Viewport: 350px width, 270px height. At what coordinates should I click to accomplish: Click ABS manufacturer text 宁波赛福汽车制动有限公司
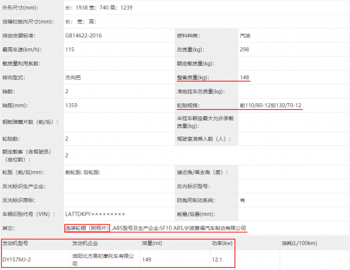[x=215, y=228]
